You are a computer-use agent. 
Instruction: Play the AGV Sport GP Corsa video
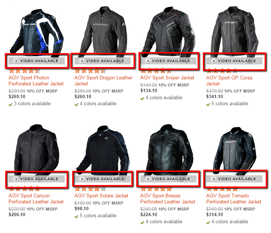(234, 61)
